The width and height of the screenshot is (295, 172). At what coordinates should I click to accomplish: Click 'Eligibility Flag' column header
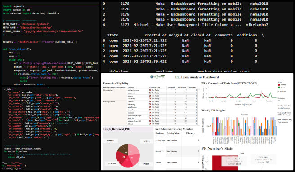pos(154,88)
